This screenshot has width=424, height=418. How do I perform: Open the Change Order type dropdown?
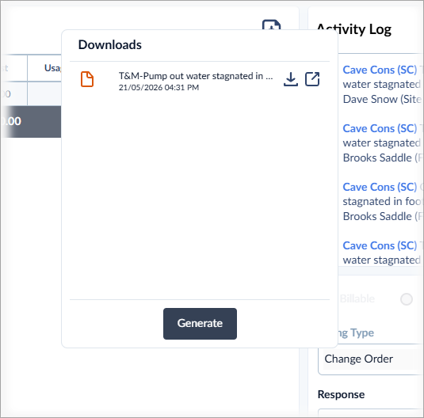371,359
